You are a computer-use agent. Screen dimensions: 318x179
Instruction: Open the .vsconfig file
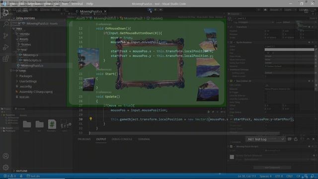(25, 87)
